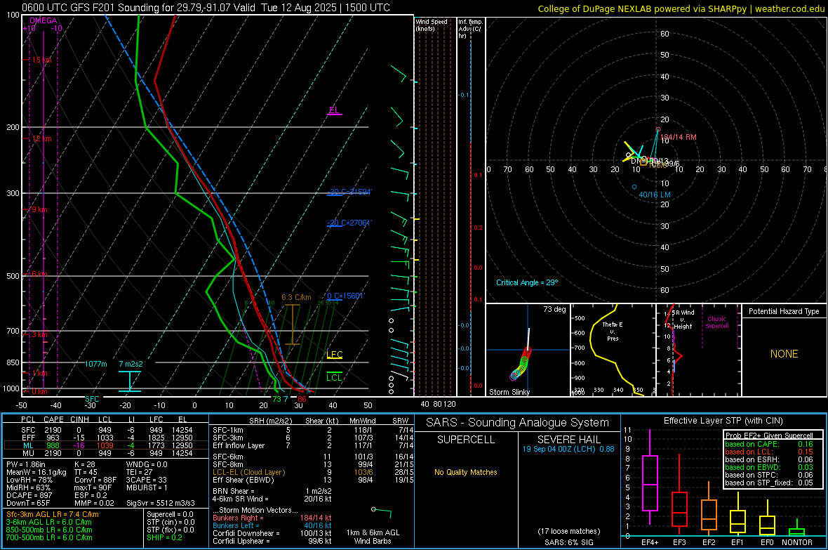This screenshot has width=828, height=550.
Task: Select the EFF parcel row
Action: (106, 438)
